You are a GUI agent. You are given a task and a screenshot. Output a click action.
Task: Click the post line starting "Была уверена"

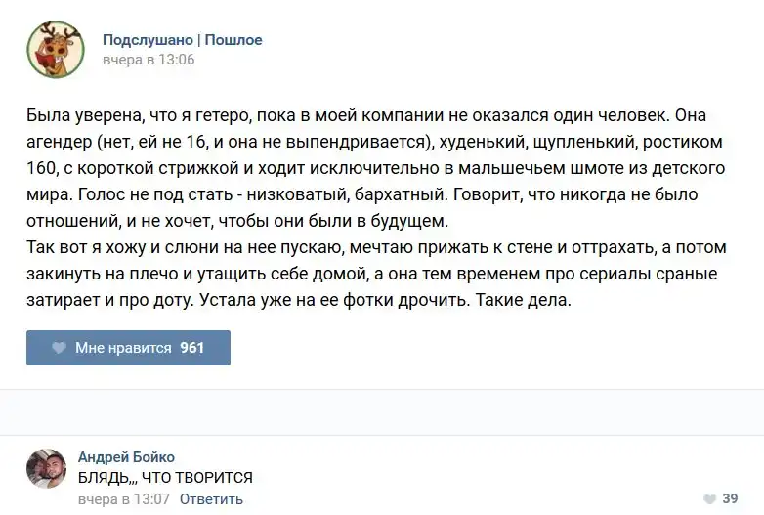pos(373,116)
